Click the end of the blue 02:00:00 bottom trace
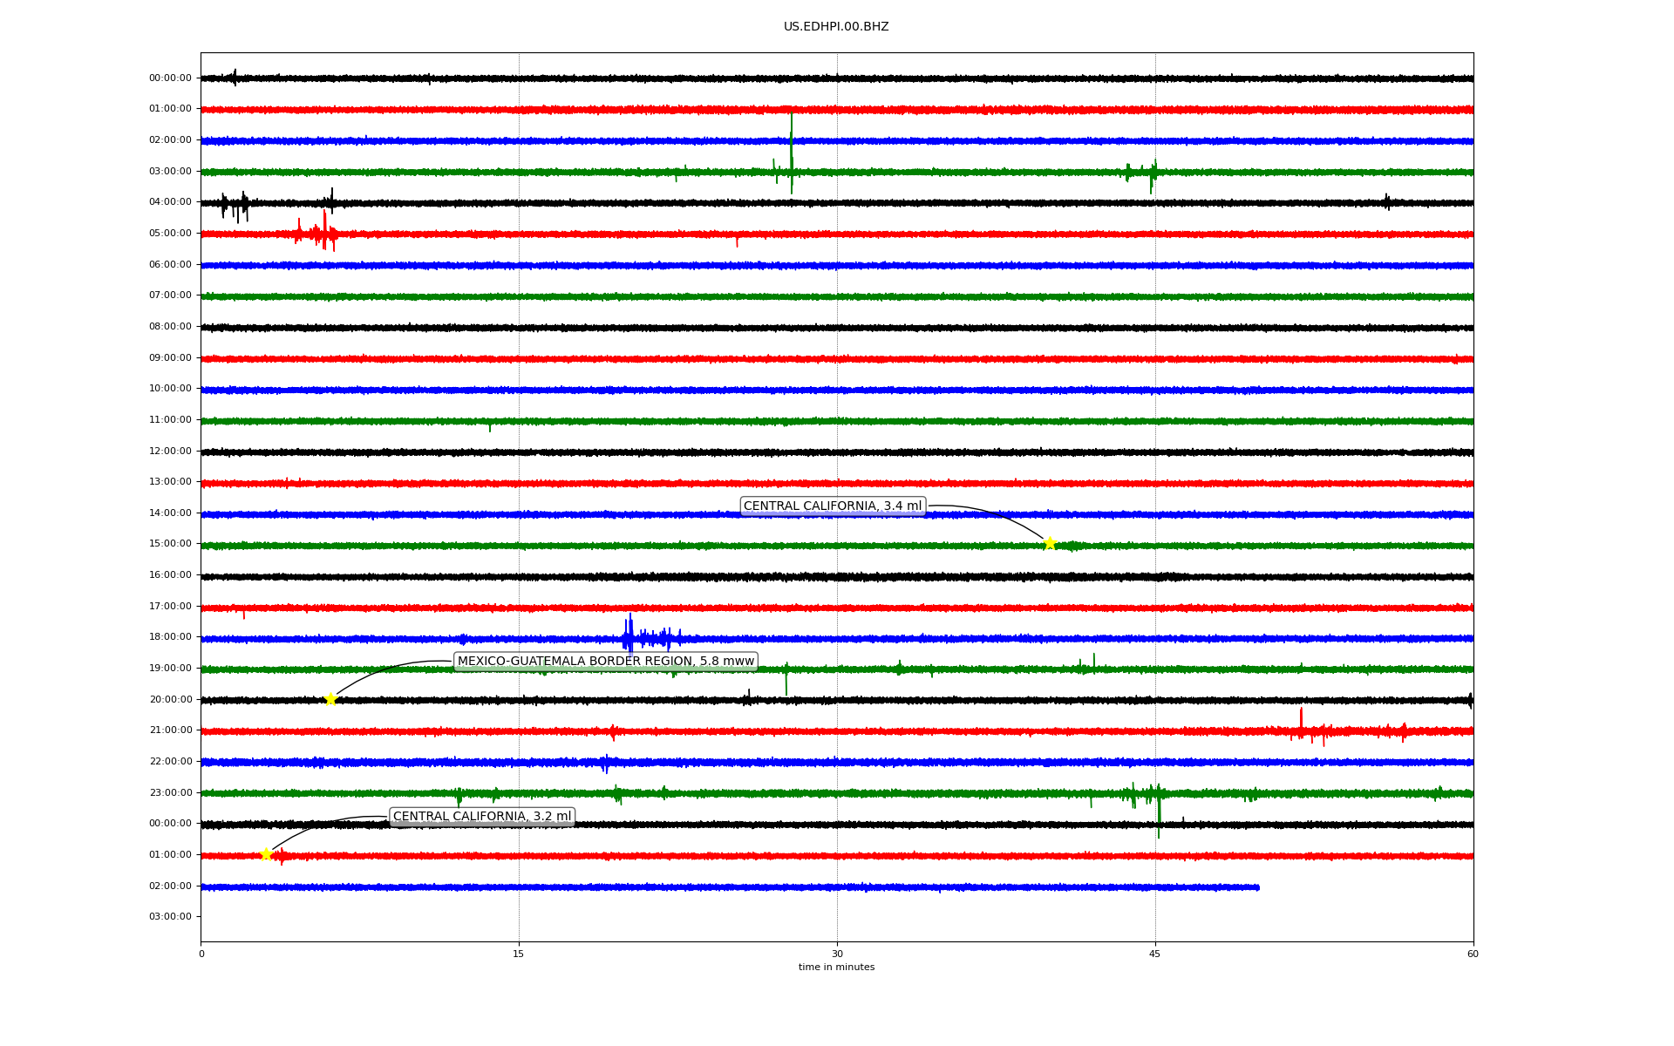This screenshot has width=1674, height=1046. pyautogui.click(x=1257, y=887)
